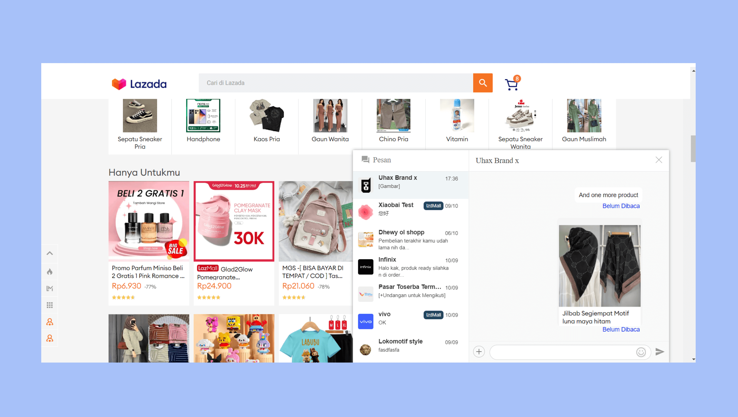Click into the Cari di Lazada search field
Screen dimensions: 738x417
click(x=336, y=83)
